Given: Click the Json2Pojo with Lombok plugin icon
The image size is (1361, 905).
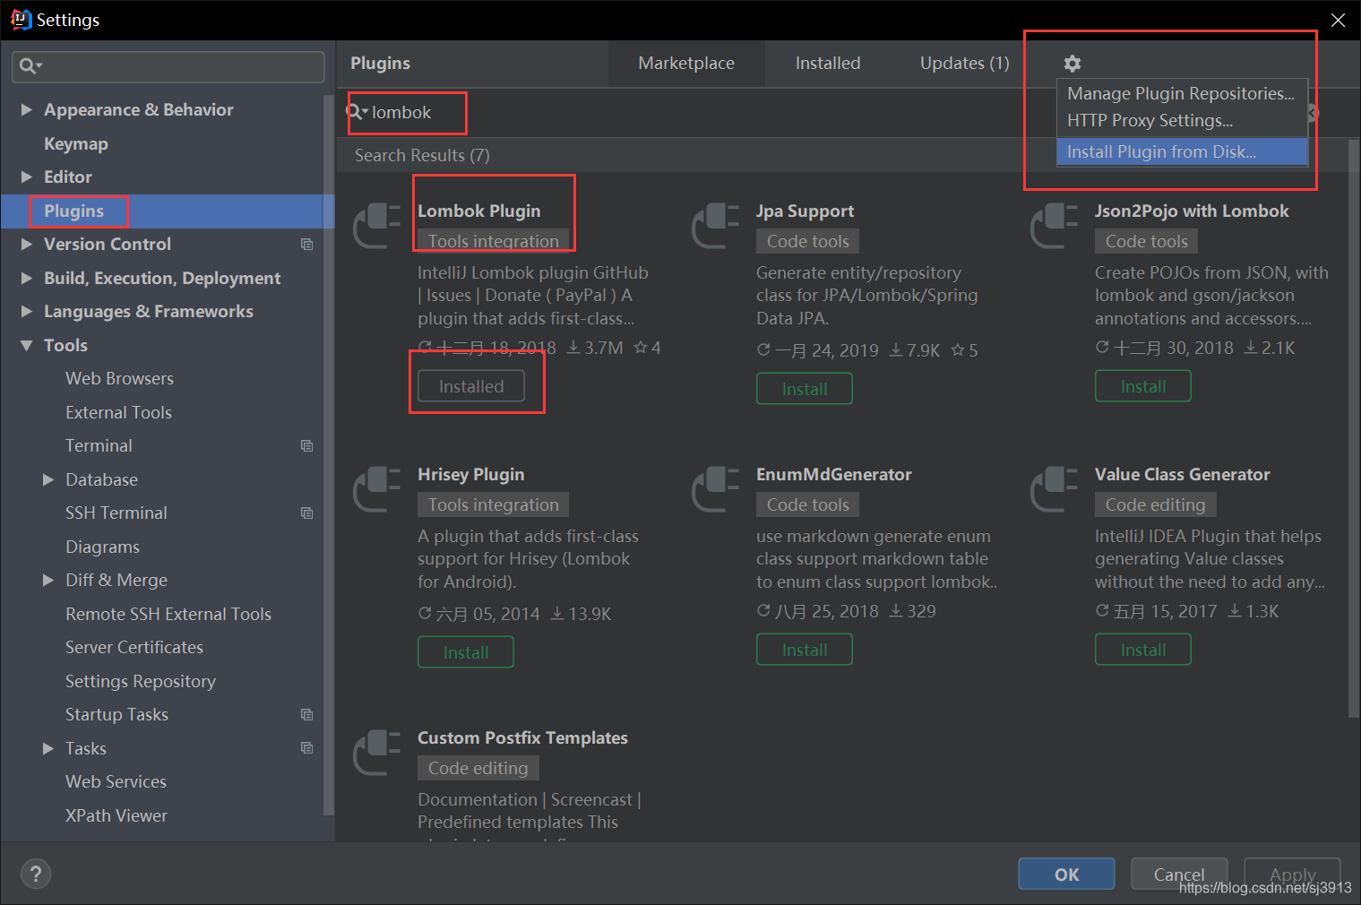Looking at the screenshot, I should (1055, 226).
